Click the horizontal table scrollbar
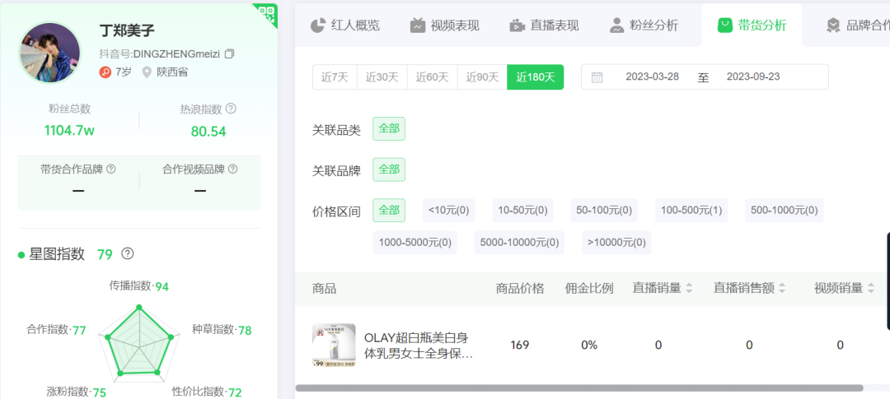Viewport: 890px width, 399px height. point(578,387)
